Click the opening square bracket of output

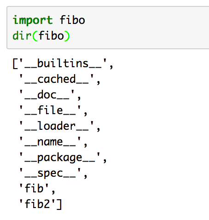tap(15, 64)
